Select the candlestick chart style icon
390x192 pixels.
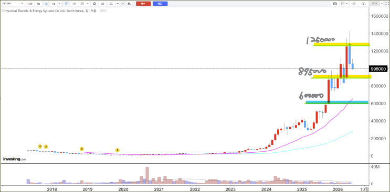pyautogui.click(x=66, y=4)
